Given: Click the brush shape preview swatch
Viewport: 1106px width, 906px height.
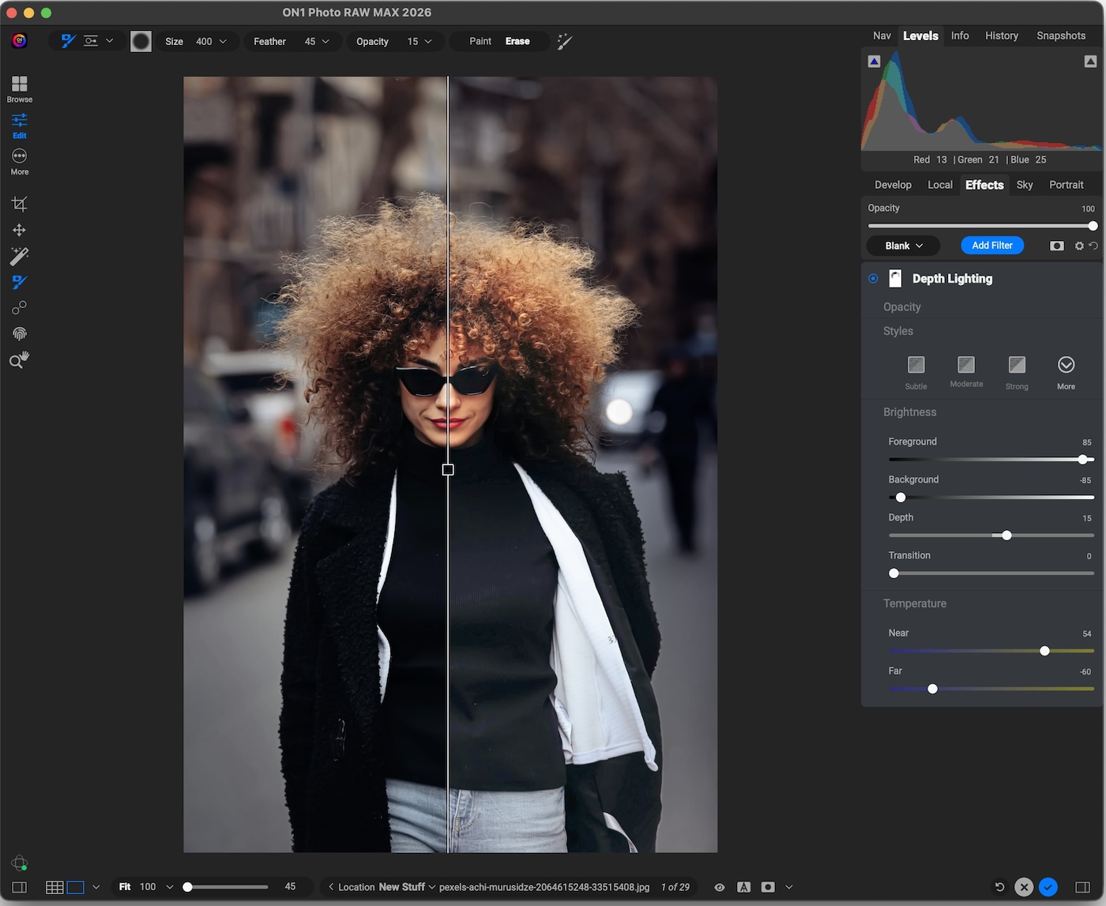Looking at the screenshot, I should click(x=141, y=42).
